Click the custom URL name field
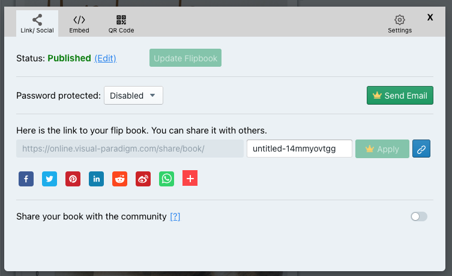452x276 pixels. pyautogui.click(x=299, y=149)
